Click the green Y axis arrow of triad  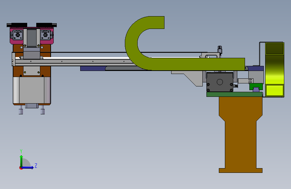21,161
